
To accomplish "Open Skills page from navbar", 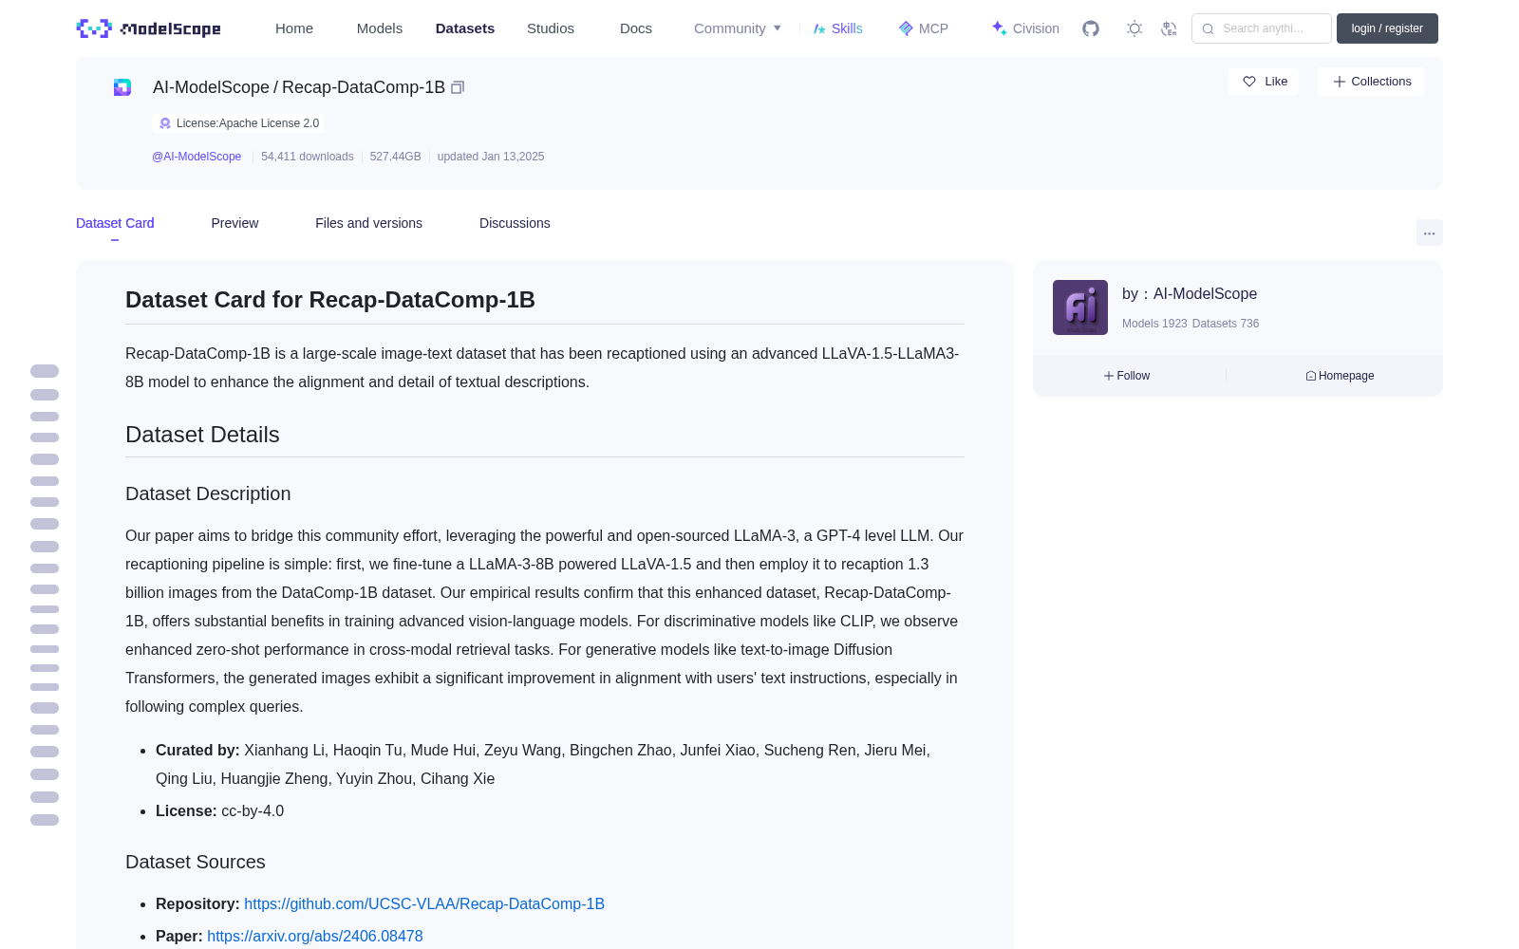I will [837, 28].
